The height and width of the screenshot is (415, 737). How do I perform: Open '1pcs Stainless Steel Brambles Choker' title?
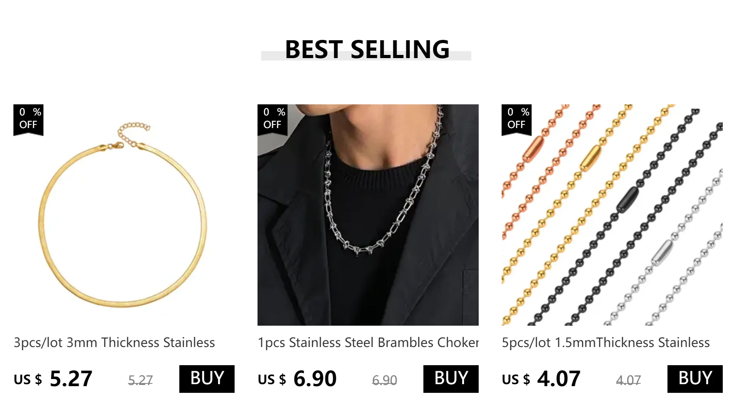pyautogui.click(x=368, y=342)
